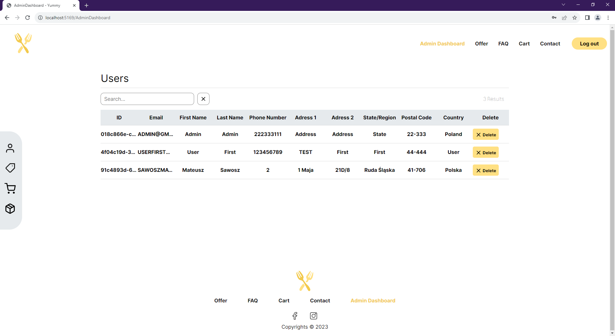Open the Instagram icon in the footer
Image resolution: width=615 pixels, height=336 pixels.
(313, 316)
